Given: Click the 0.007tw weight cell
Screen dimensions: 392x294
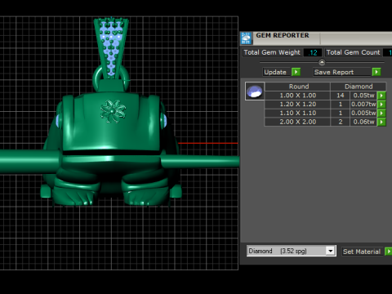Looking at the screenshot, I should (363, 105).
